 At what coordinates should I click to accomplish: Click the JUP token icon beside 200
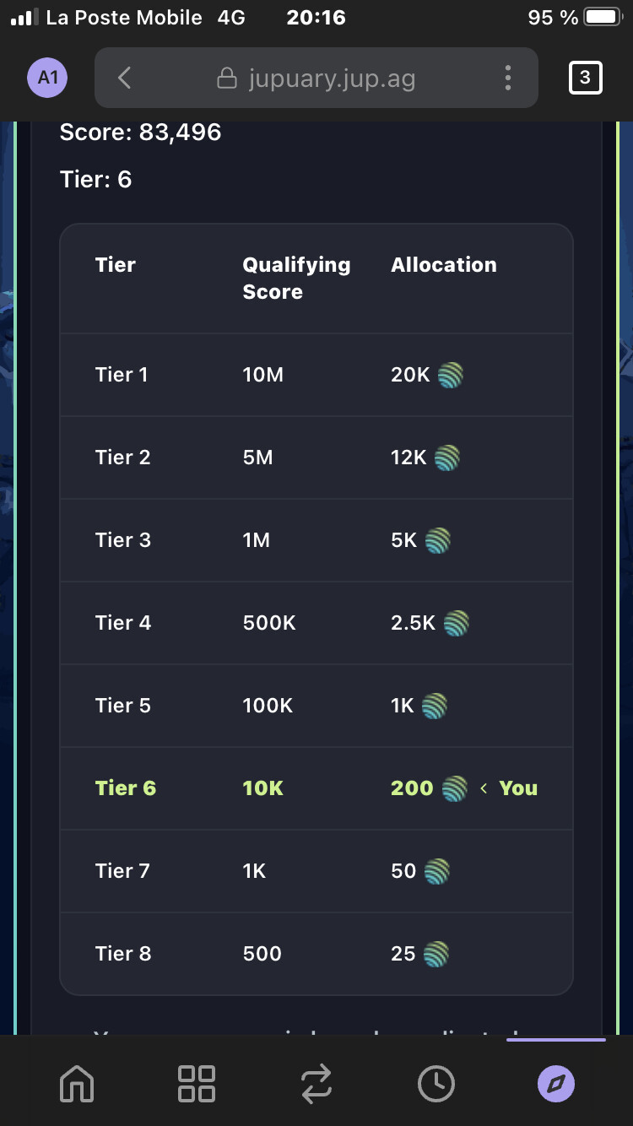[454, 788]
